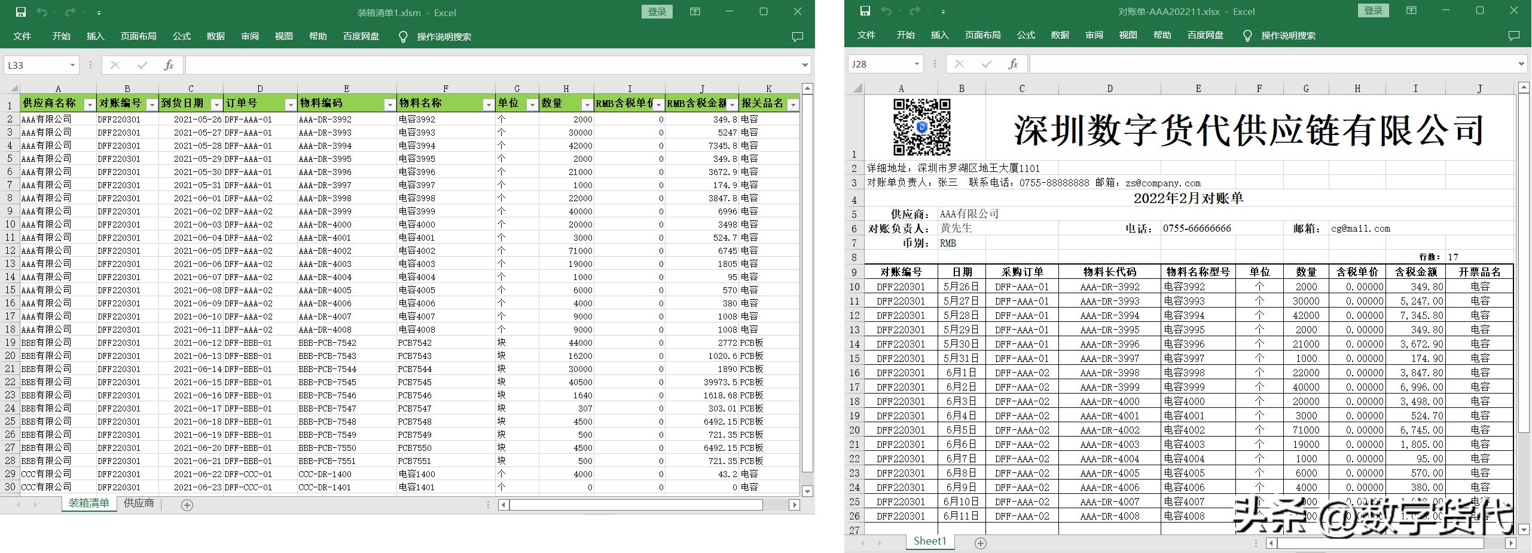Click the fx icon in the right workbook formula bar
1532x553 pixels.
[x=1013, y=63]
